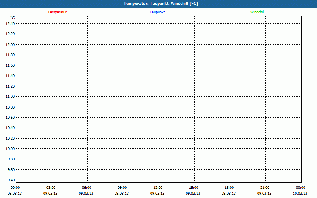317x198 pixels.
Task: Click the 11,20 y-axis value
Action: coord(10,86)
